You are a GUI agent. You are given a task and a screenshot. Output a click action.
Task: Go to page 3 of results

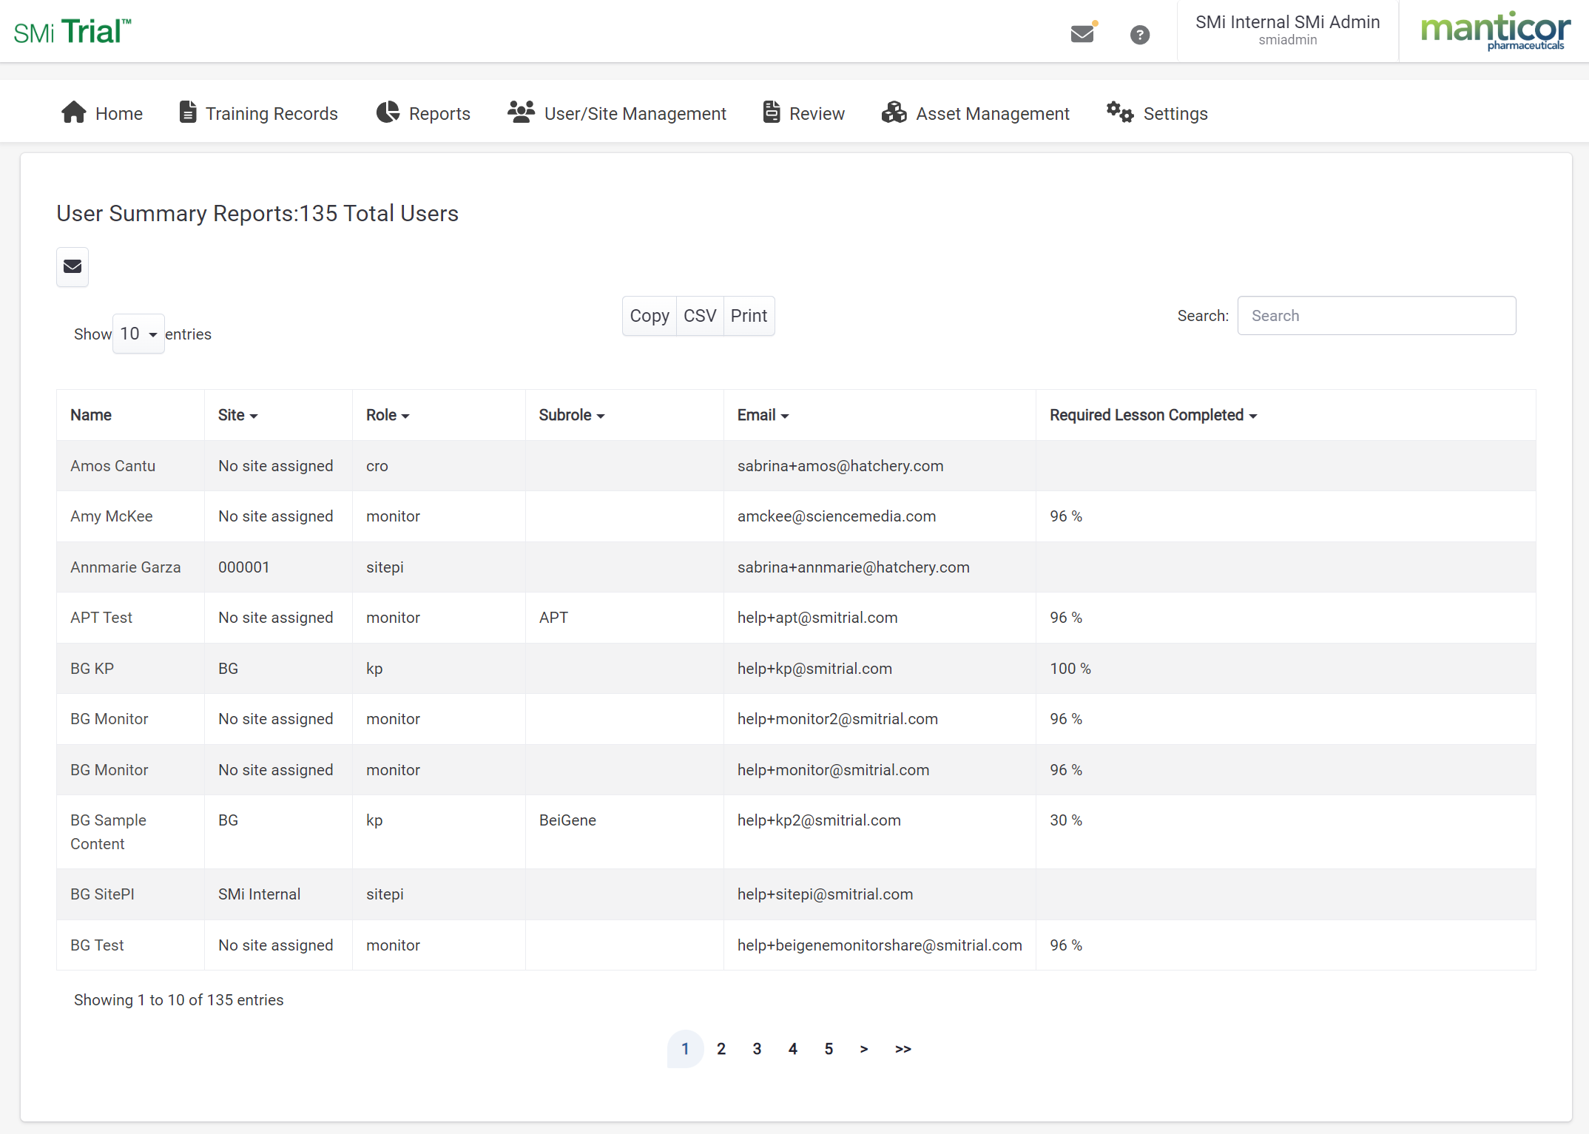(x=757, y=1048)
